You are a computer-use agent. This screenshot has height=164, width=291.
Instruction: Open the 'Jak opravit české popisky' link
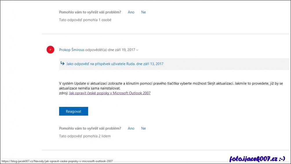[110, 93]
